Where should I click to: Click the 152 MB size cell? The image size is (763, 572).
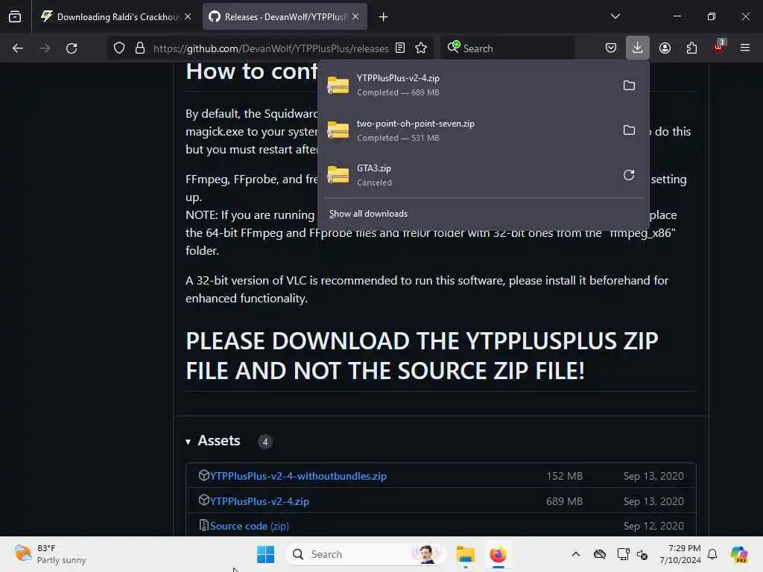(x=564, y=476)
